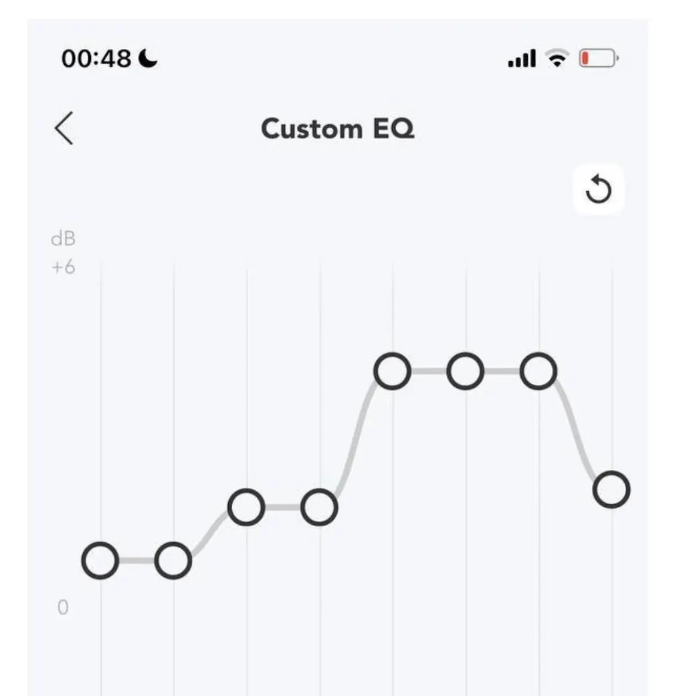Reset the EQ with the undo icon
Screen dimensions: 685x696
[x=598, y=191]
